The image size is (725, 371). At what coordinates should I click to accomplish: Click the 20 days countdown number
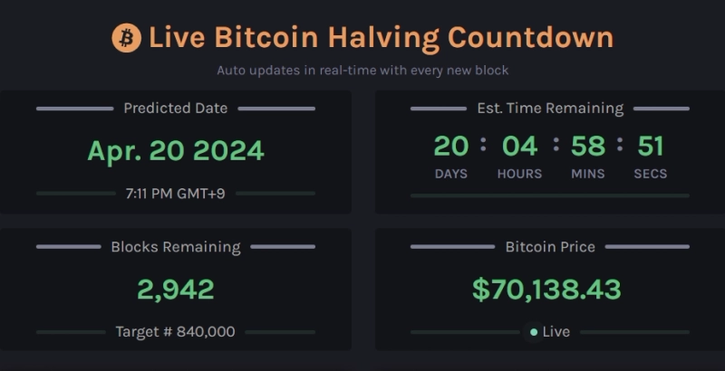(x=451, y=145)
